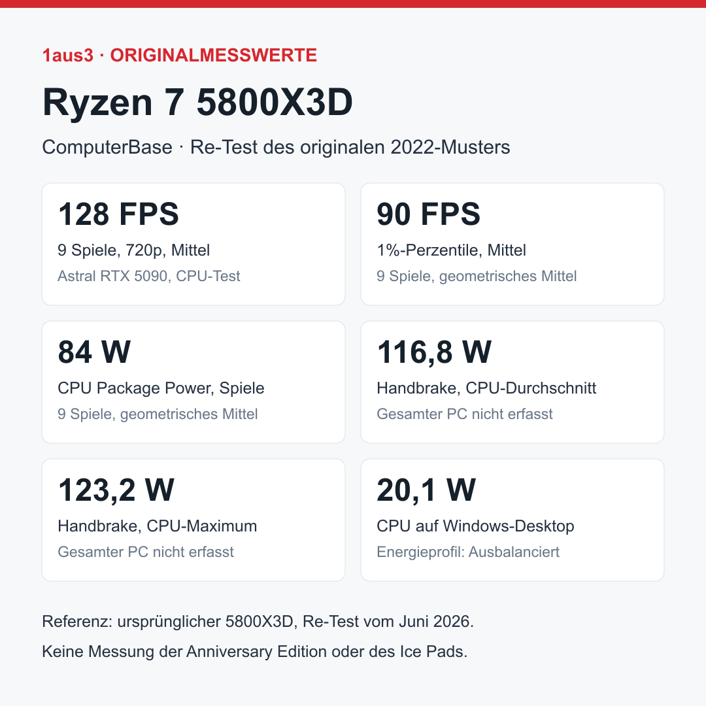Click the 'Referenz: ursprünglicher 5800X3D' footnote line
Image resolution: width=706 pixels, height=706 pixels.
(258, 622)
